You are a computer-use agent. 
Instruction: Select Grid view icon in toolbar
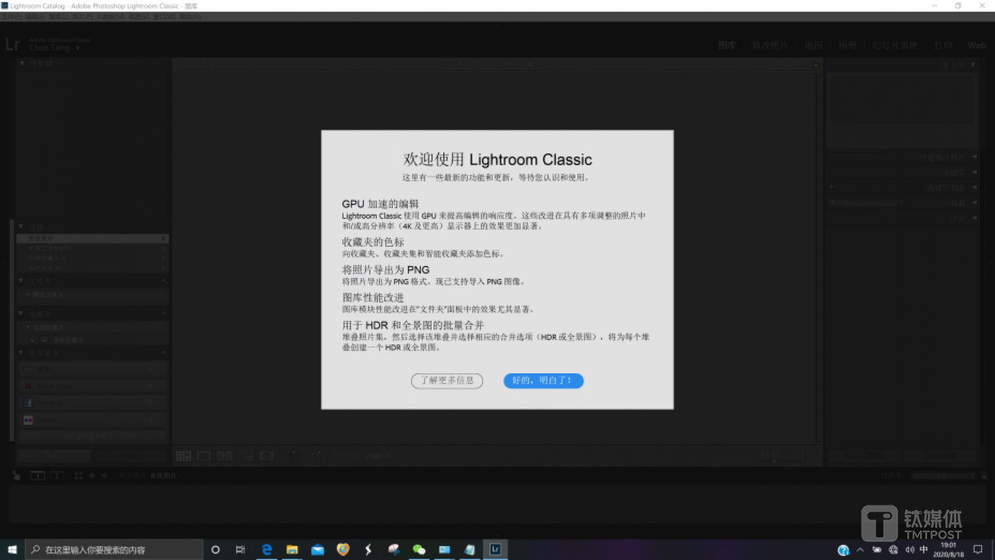tap(183, 456)
